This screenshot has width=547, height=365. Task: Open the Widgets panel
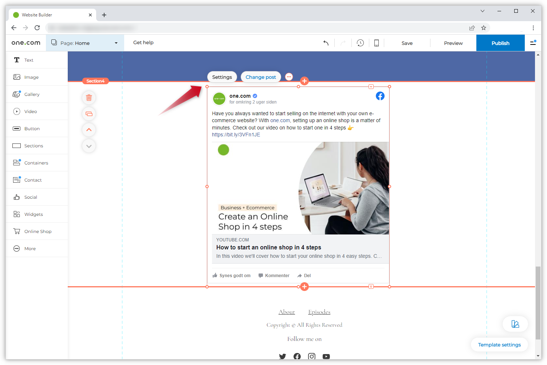click(x=33, y=214)
